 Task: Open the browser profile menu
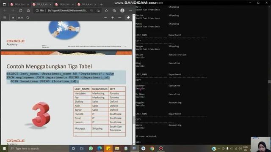(x=122, y=11)
